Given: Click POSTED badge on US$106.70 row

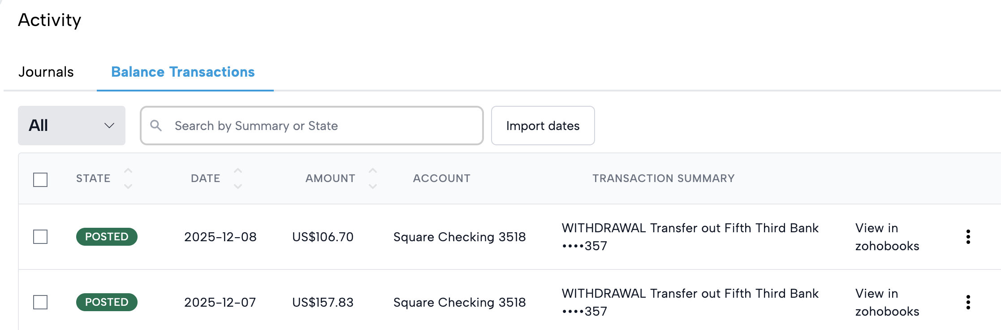Looking at the screenshot, I should 107,237.
